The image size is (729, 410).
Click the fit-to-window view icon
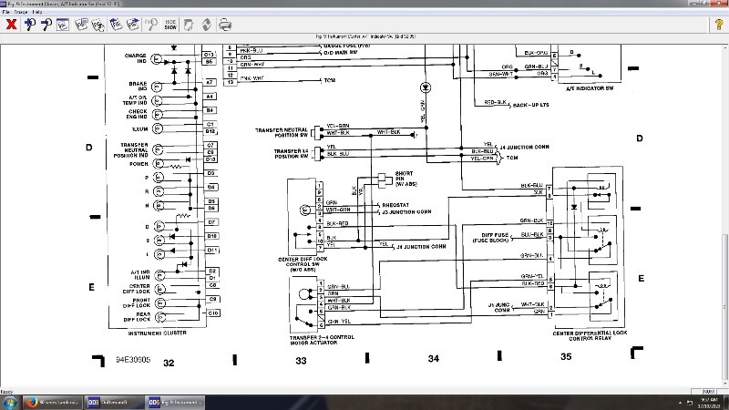pos(65,25)
